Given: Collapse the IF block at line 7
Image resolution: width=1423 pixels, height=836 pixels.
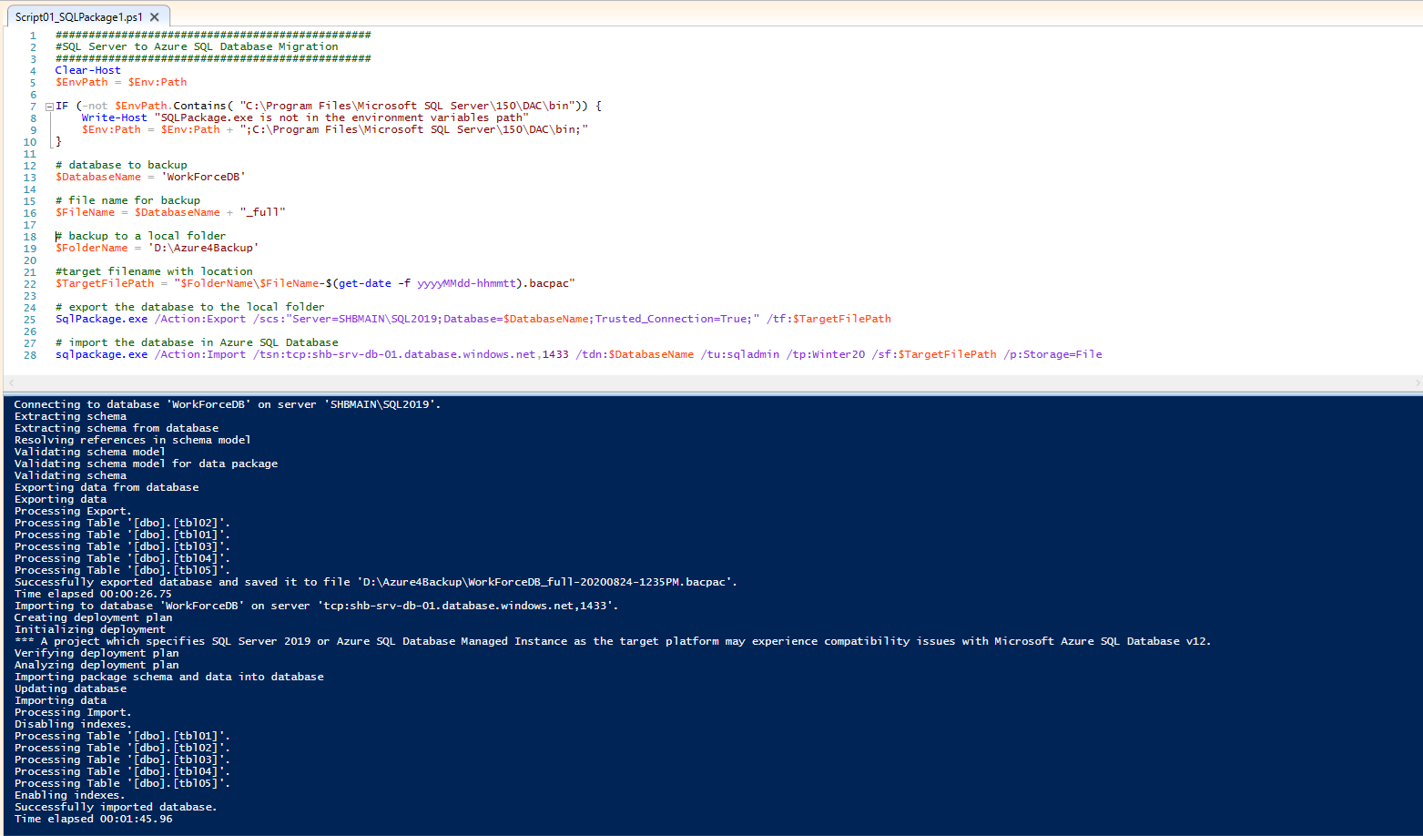Looking at the screenshot, I should [48, 105].
